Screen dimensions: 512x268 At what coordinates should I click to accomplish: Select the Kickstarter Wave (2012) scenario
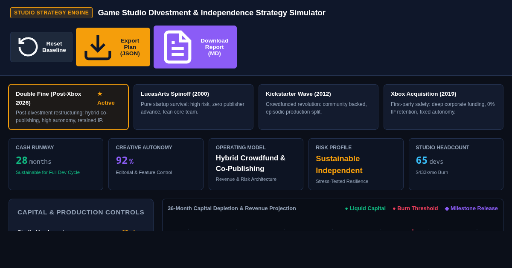click(318, 107)
